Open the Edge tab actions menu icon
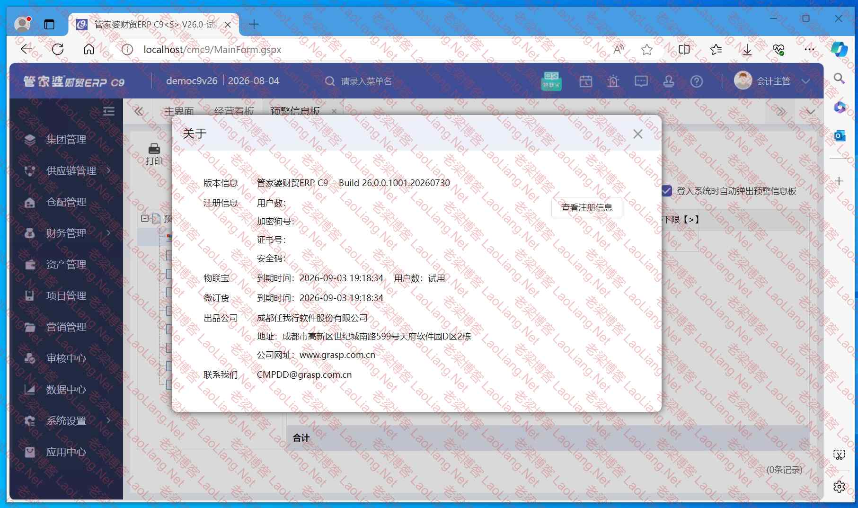The width and height of the screenshot is (858, 508). (49, 24)
